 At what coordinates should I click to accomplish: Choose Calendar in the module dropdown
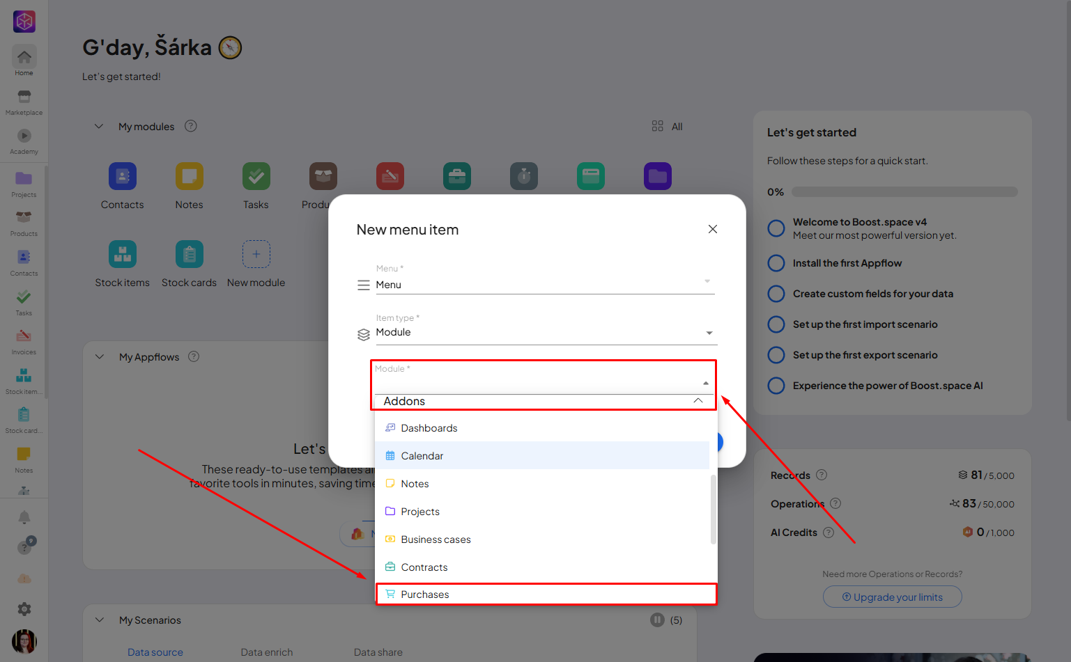point(422,456)
